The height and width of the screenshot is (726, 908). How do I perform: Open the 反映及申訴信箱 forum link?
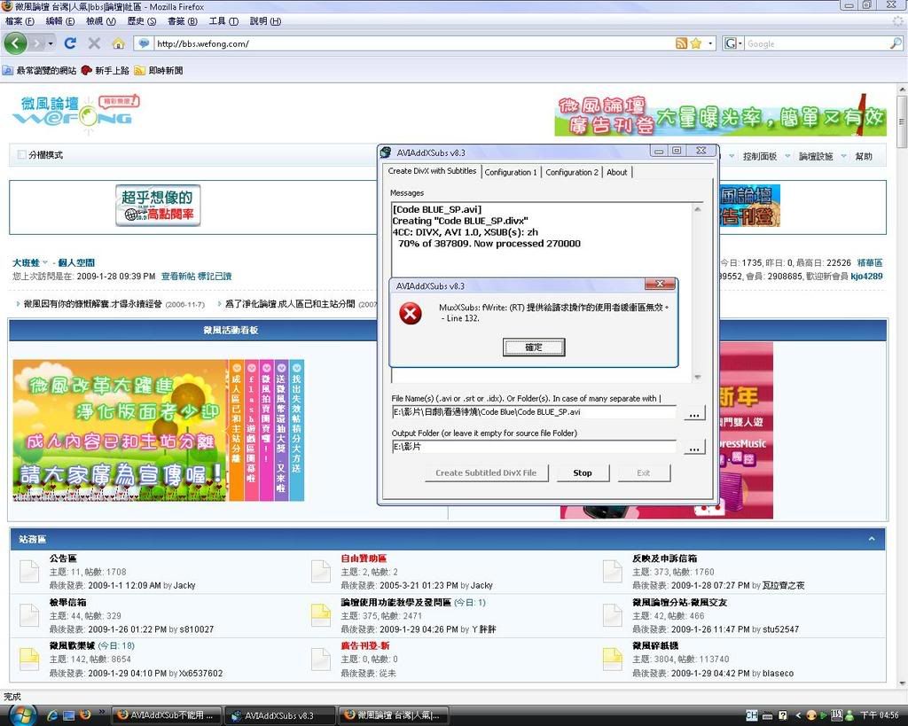[x=664, y=558]
